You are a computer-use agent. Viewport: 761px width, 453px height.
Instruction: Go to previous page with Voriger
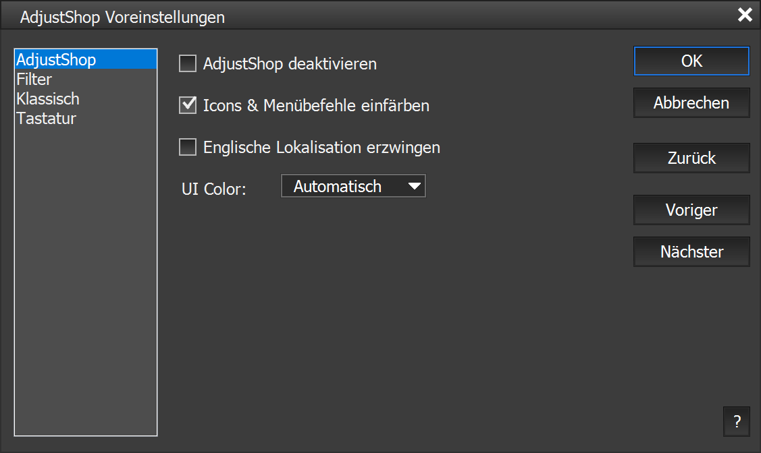pos(691,210)
